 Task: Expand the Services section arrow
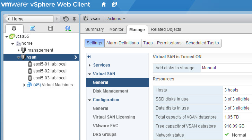[x=89, y=65]
